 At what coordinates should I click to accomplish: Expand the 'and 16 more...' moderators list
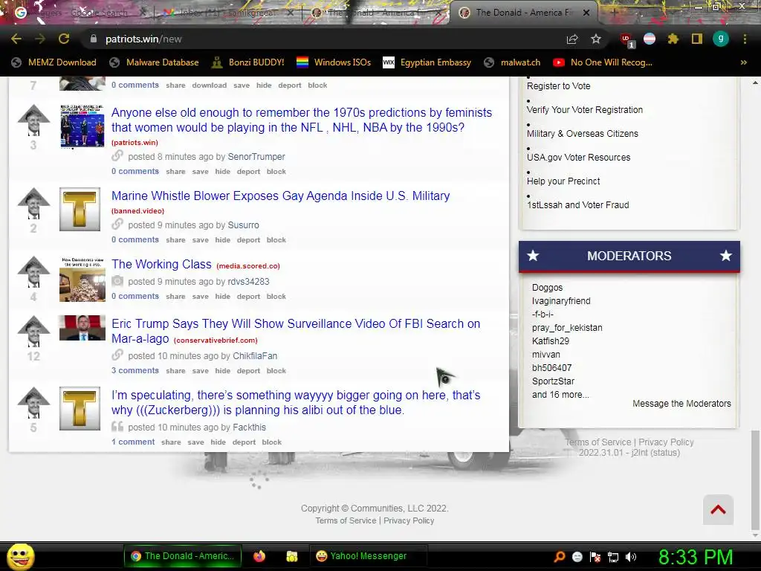pyautogui.click(x=560, y=395)
